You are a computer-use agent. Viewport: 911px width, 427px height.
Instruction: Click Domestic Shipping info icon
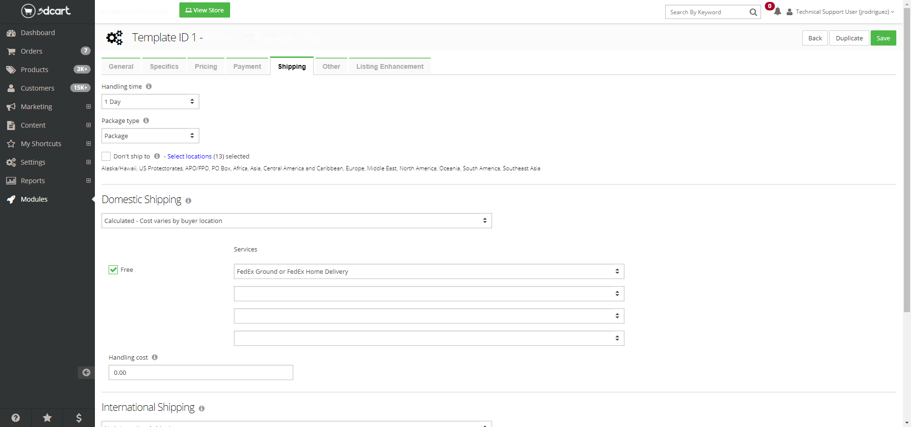pos(188,201)
